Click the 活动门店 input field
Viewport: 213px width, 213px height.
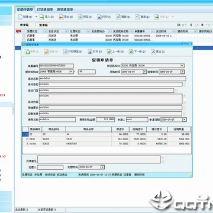coord(106,91)
